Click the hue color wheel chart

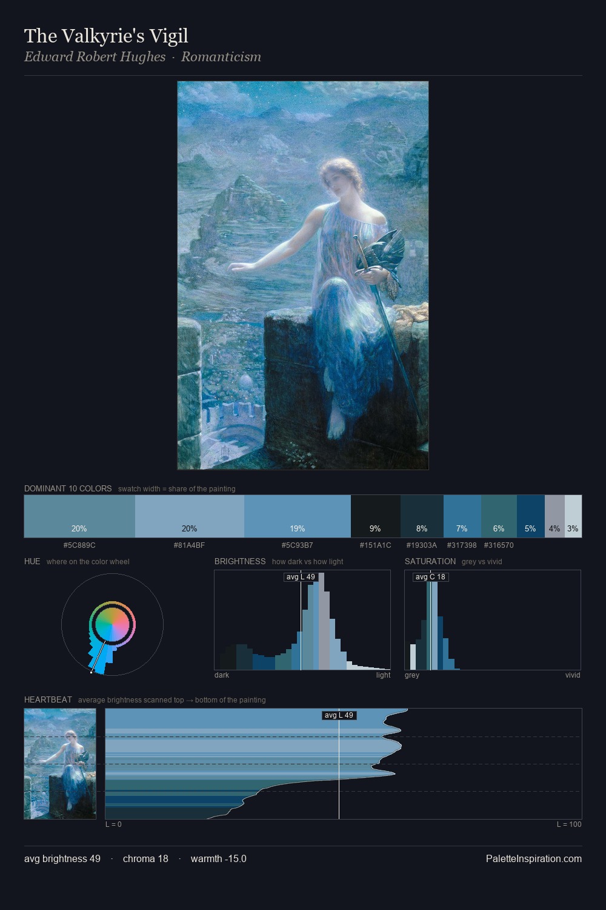click(x=112, y=625)
